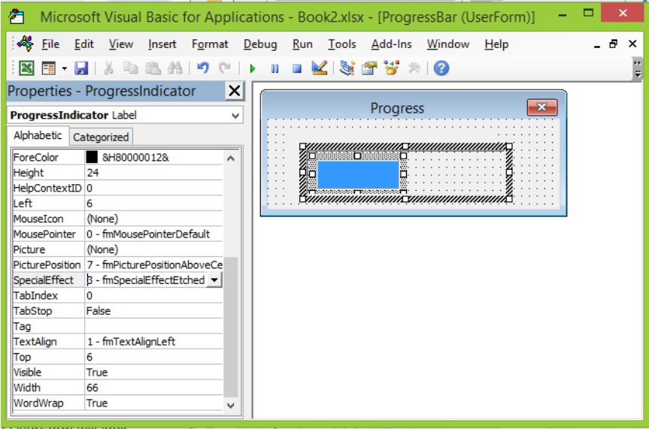649x429 pixels.
Task: Select the blue progress label on the form
Action: click(358, 174)
